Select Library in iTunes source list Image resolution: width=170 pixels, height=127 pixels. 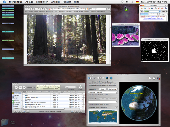pos(16,93)
